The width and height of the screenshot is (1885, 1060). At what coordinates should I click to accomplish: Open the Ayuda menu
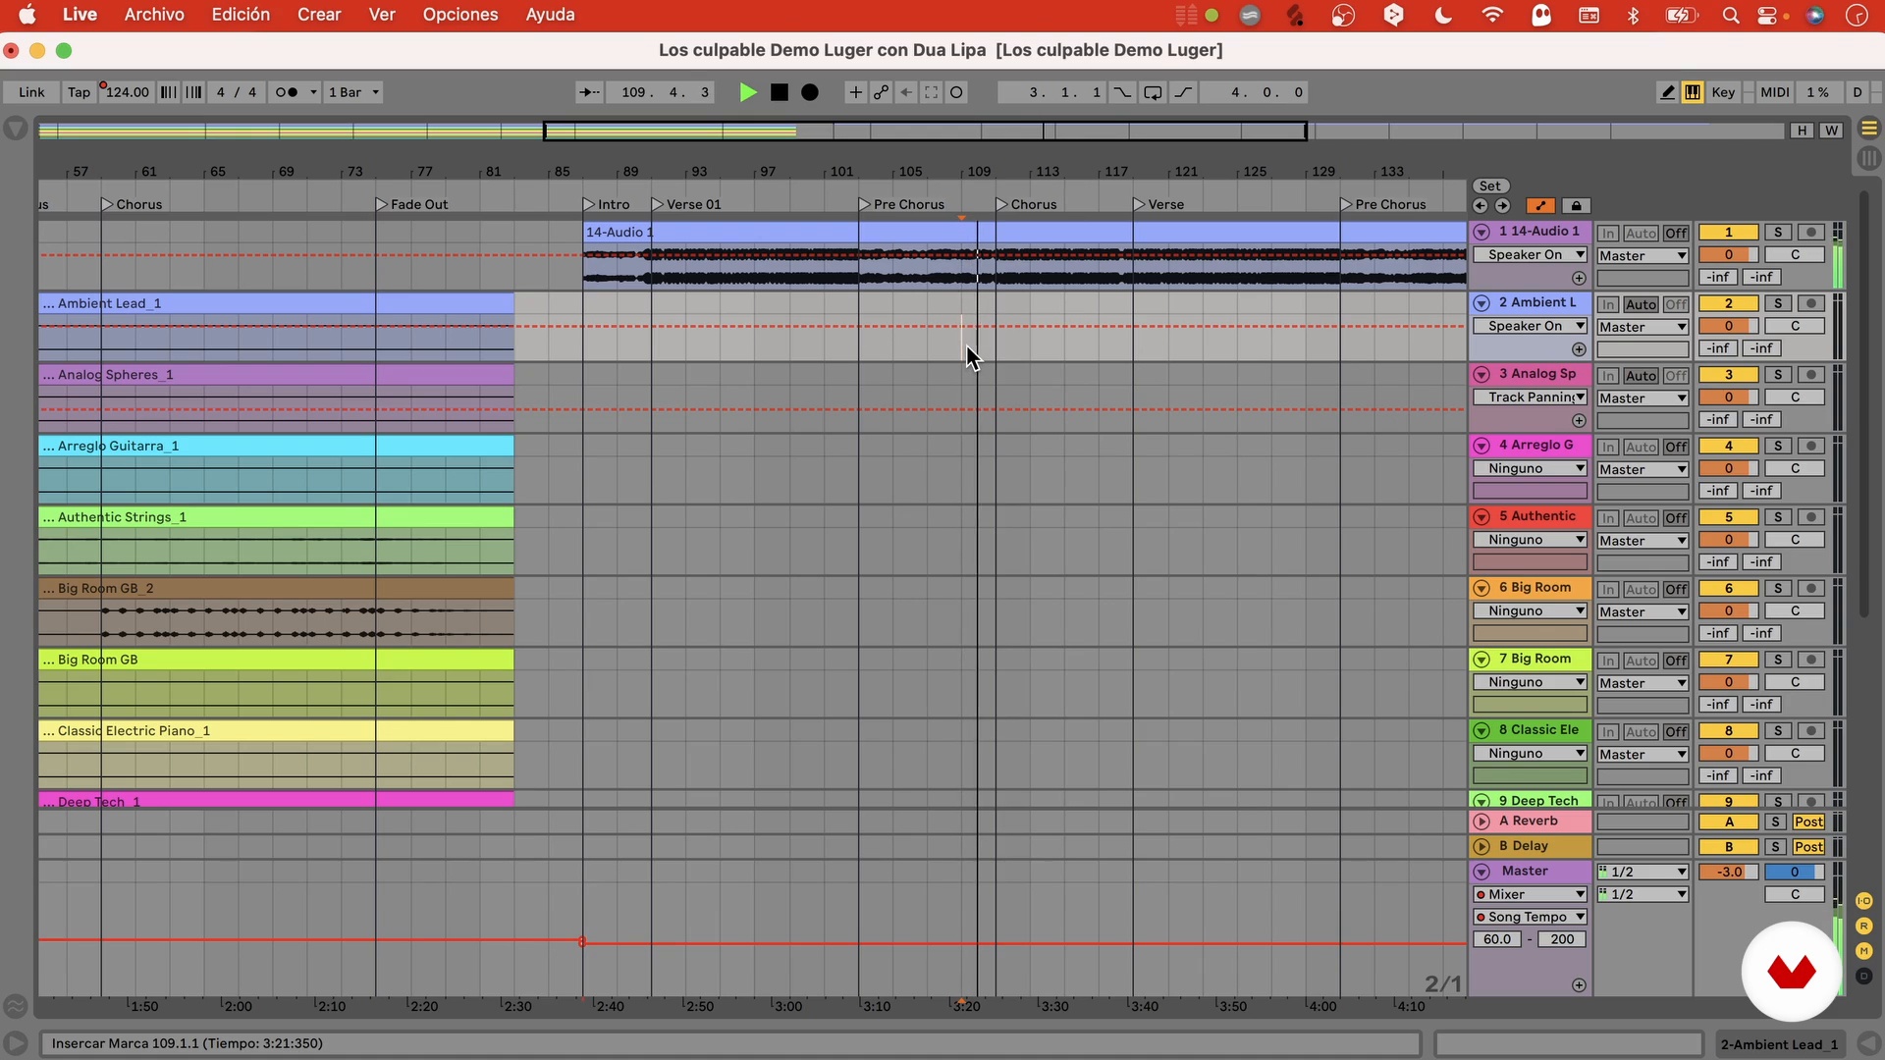(550, 15)
